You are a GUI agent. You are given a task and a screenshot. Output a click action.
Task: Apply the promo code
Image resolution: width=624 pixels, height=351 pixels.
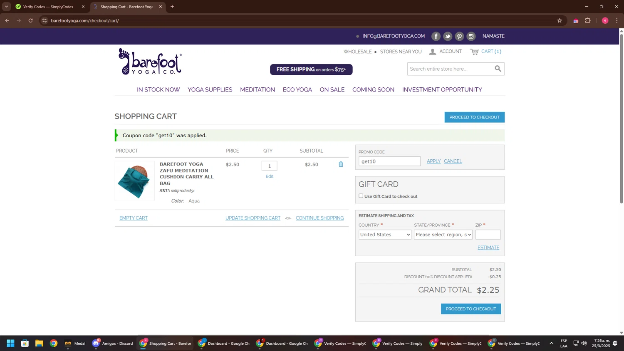pos(433,161)
